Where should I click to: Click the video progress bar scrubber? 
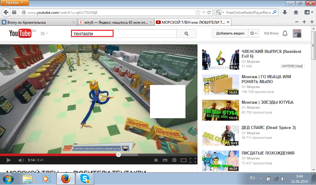[118, 155]
